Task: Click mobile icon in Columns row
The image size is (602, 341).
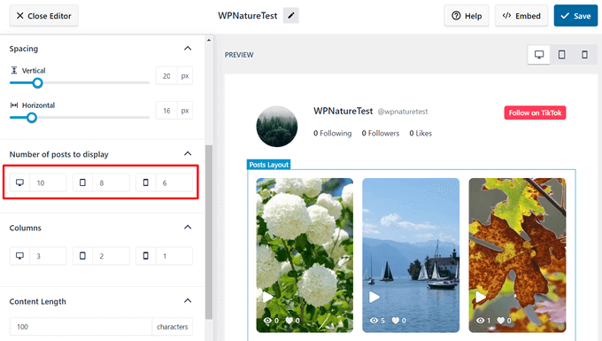Action: coord(145,256)
